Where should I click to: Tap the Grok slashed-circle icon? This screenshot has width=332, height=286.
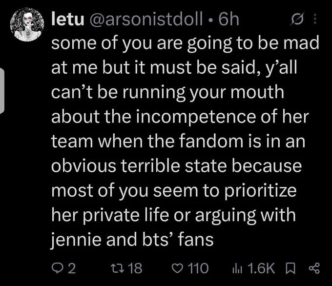[x=297, y=19]
